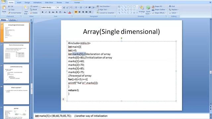Click Convert to SmartArt
This screenshot has width=212, height=119.
pos(106,13)
